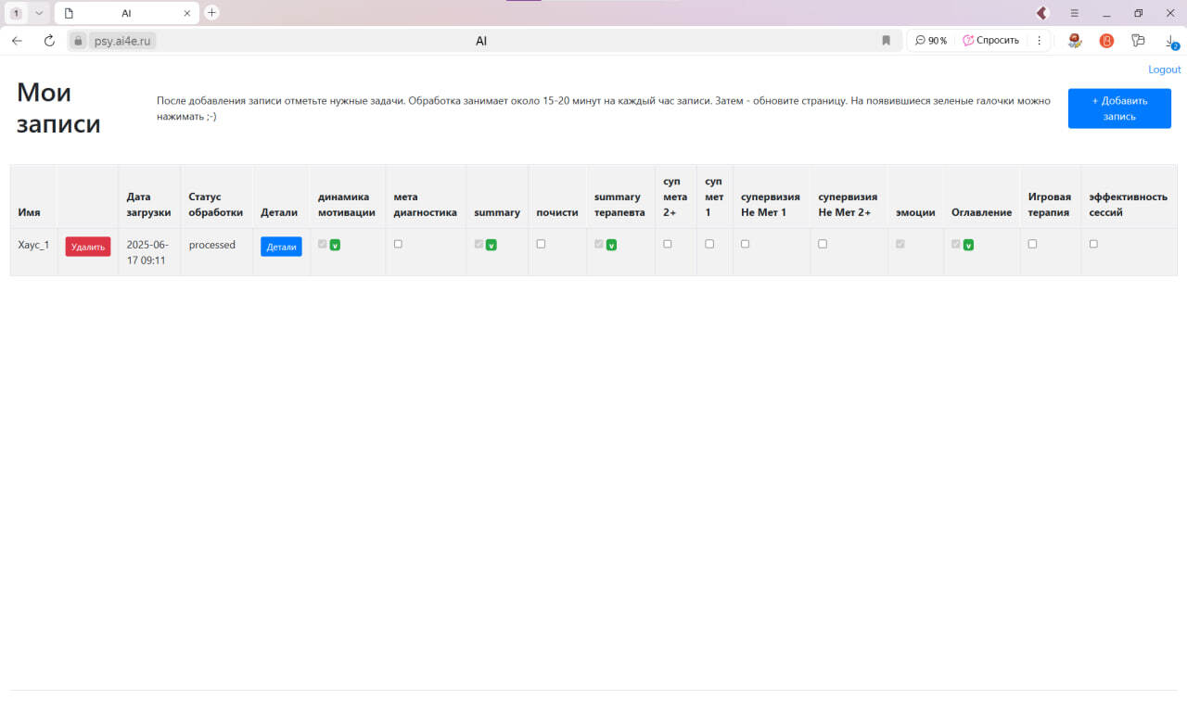
Task: Check the мета диагностика checkbox
Action: [x=398, y=244]
